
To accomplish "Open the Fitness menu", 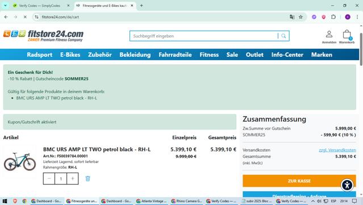I will 209,55.
